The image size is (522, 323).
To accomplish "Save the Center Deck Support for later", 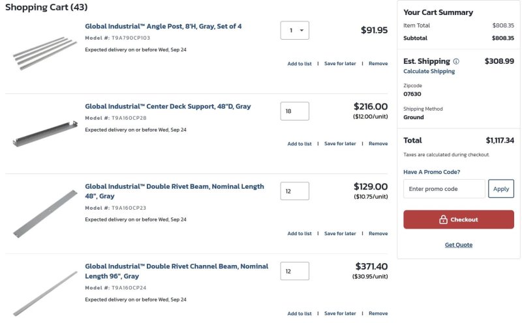I will point(340,144).
